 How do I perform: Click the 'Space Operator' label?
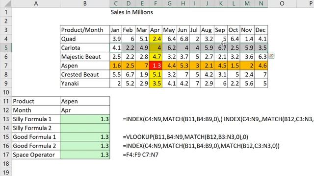pyautogui.click(x=36, y=155)
